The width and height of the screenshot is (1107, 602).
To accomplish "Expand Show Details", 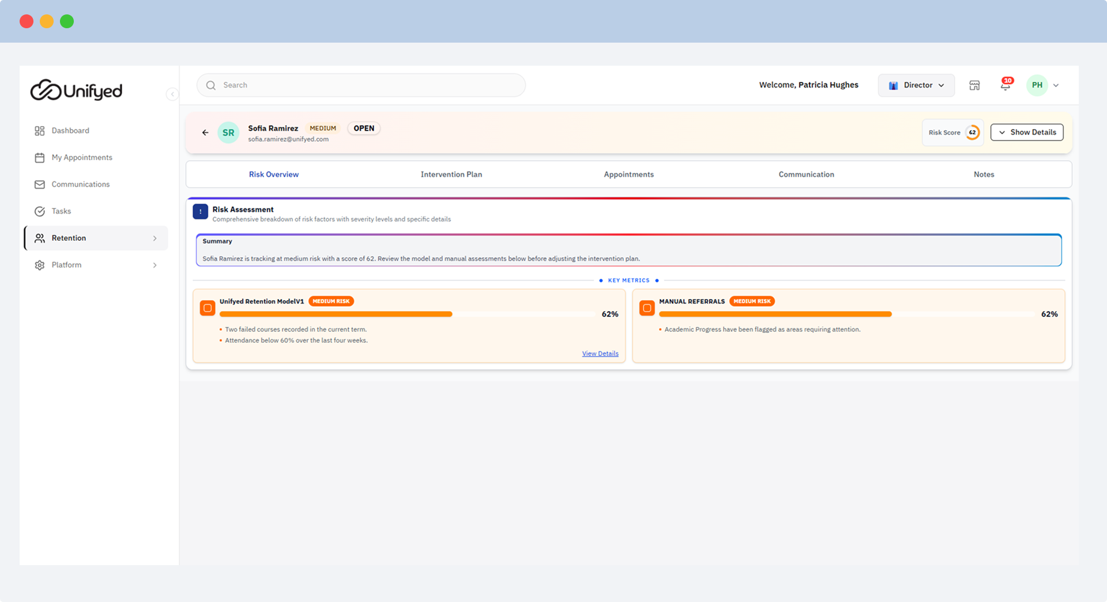I will [1027, 132].
